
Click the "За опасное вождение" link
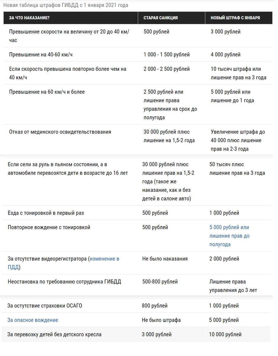click(x=33, y=320)
